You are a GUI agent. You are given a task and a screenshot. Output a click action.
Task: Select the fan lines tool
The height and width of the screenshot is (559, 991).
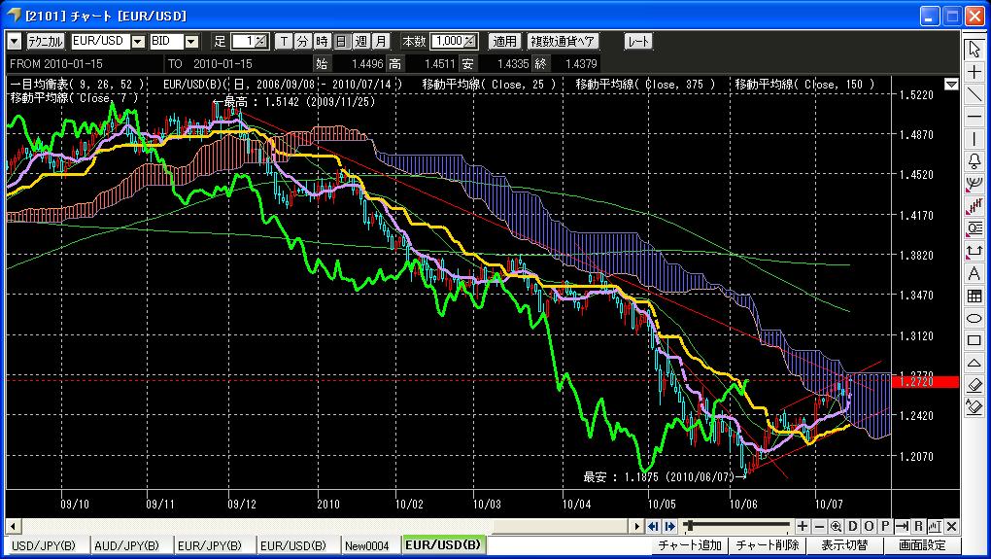[974, 184]
